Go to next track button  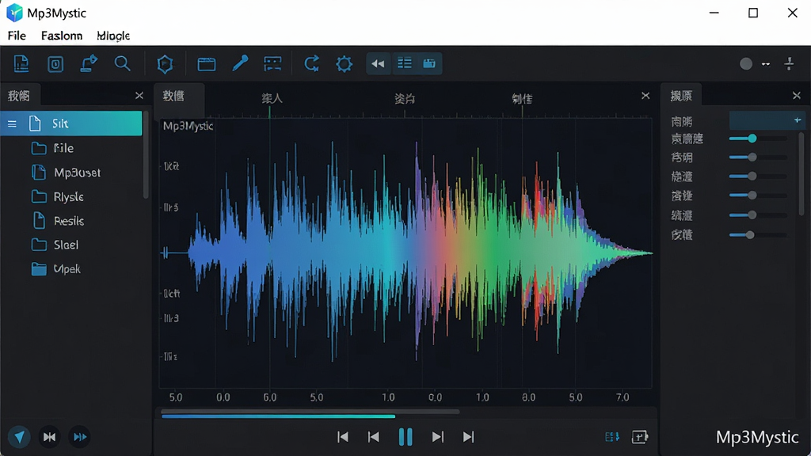pos(437,437)
